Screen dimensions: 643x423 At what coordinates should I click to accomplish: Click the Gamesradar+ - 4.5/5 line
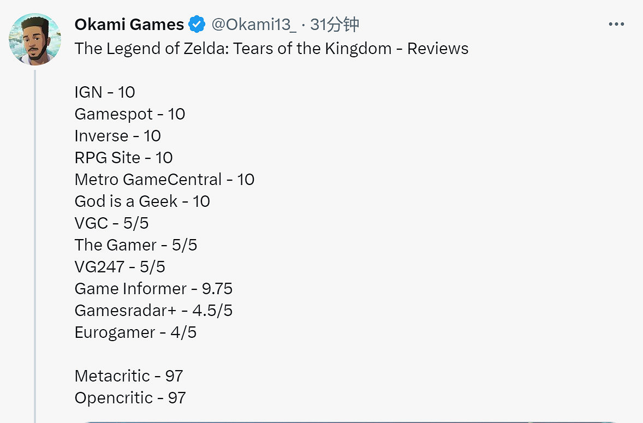tap(153, 311)
